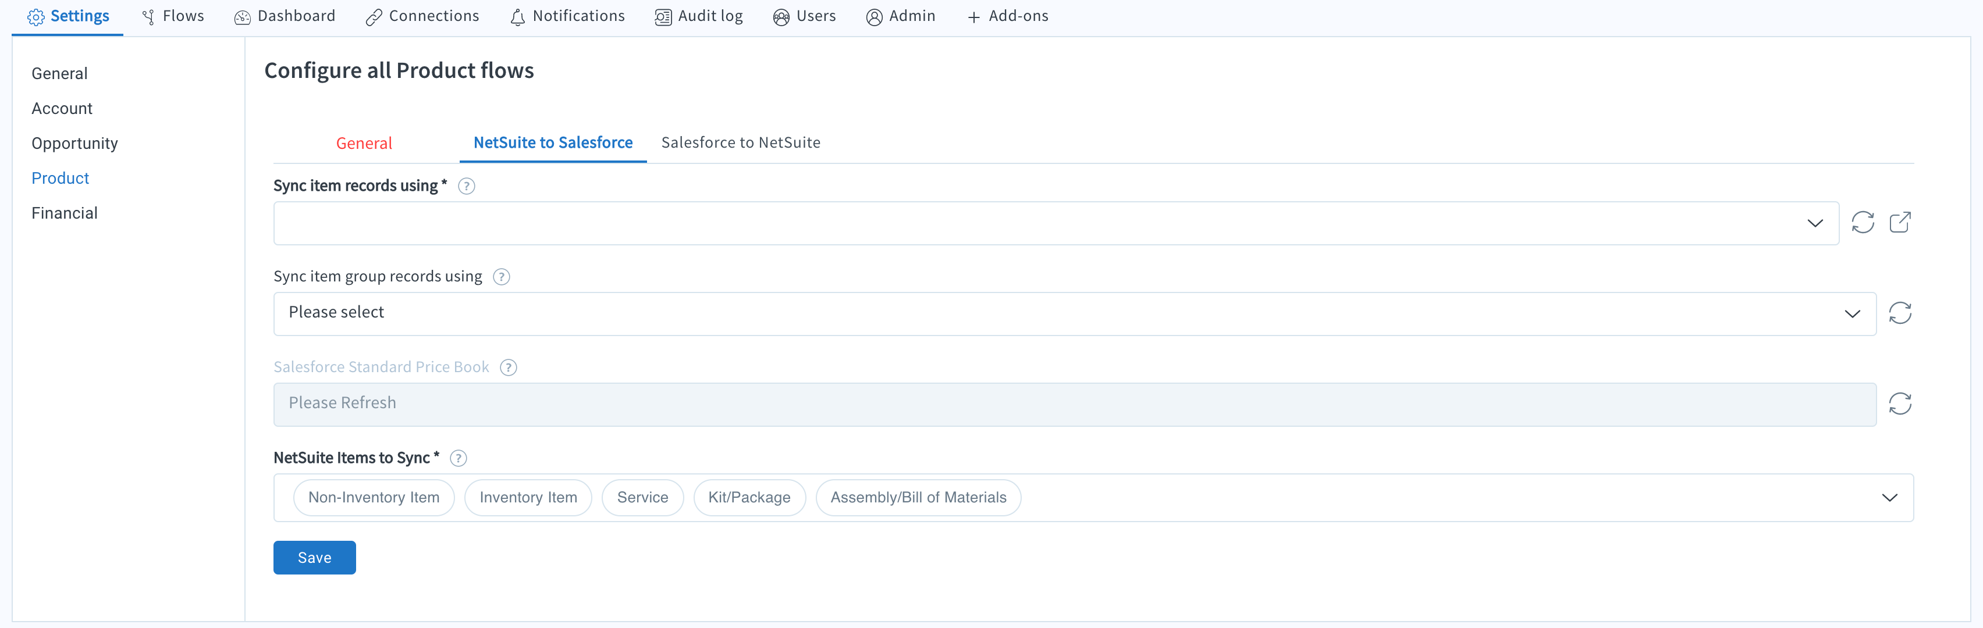This screenshot has width=1983, height=628.
Task: Show help for Sync item records using
Action: (x=467, y=186)
